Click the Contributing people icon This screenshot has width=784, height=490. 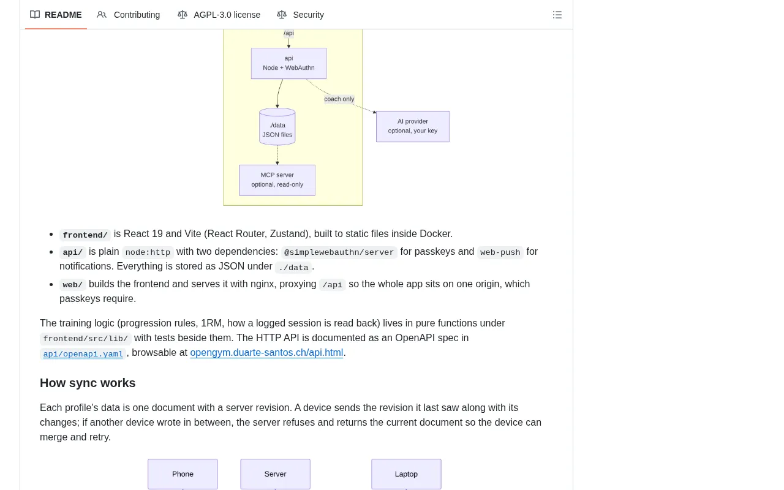(102, 15)
